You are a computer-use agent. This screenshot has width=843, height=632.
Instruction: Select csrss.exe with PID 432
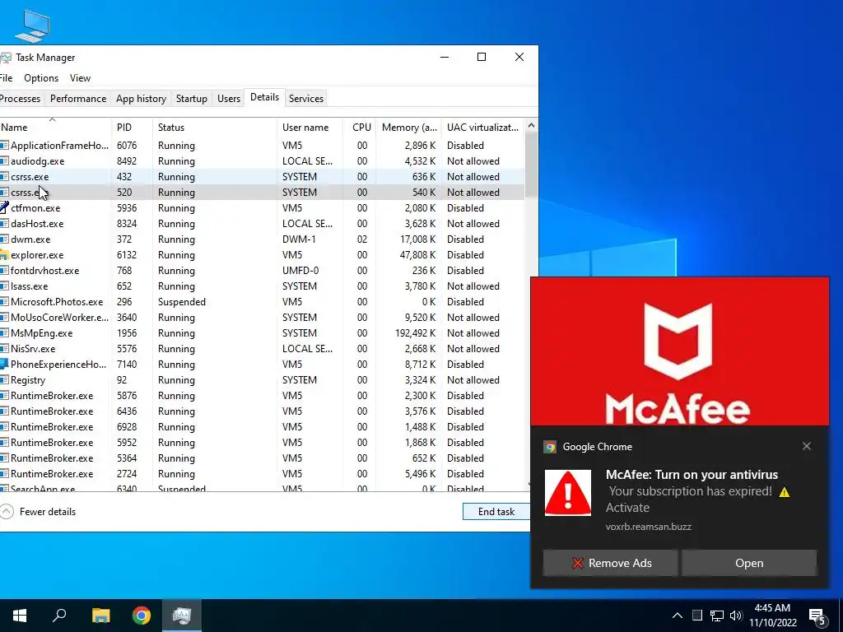coord(262,177)
